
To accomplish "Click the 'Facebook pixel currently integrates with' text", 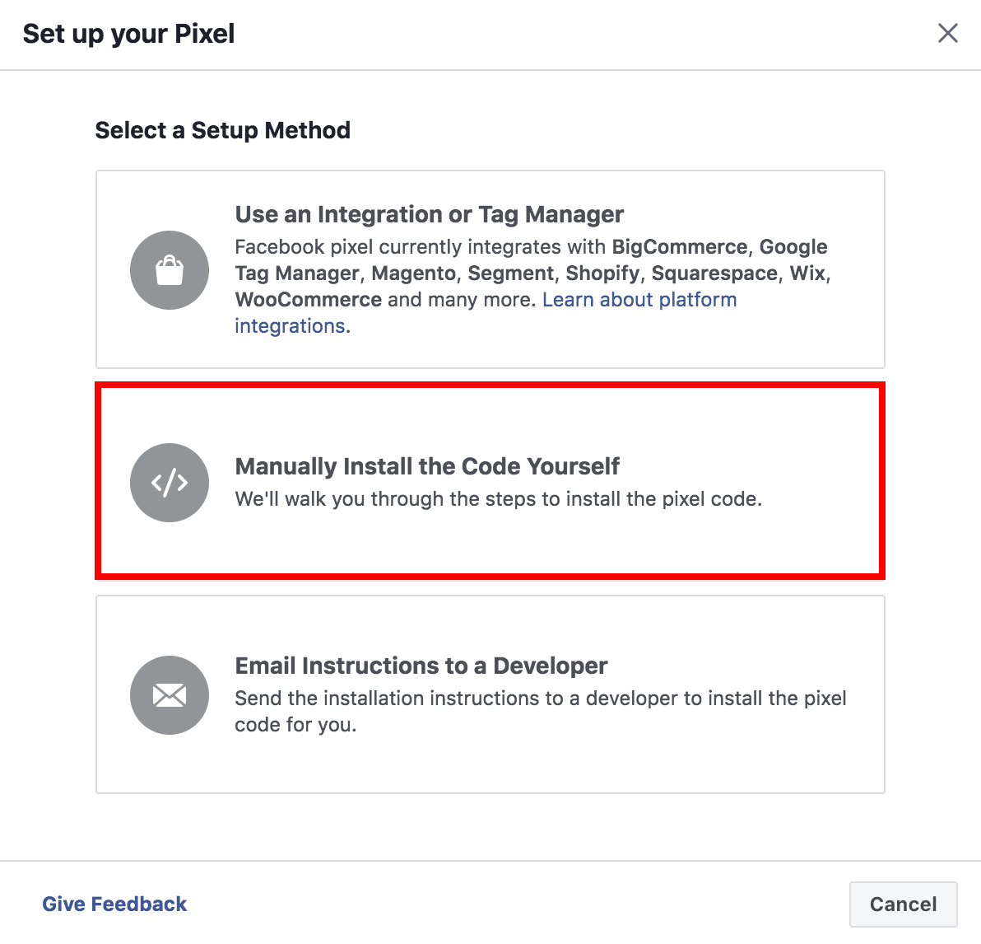I will [421, 247].
